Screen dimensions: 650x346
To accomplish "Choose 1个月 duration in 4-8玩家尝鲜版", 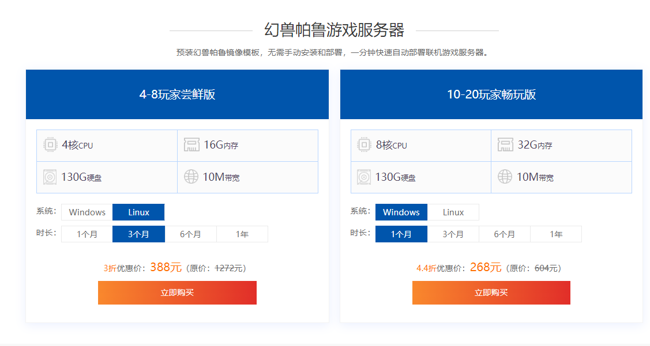I will [87, 234].
